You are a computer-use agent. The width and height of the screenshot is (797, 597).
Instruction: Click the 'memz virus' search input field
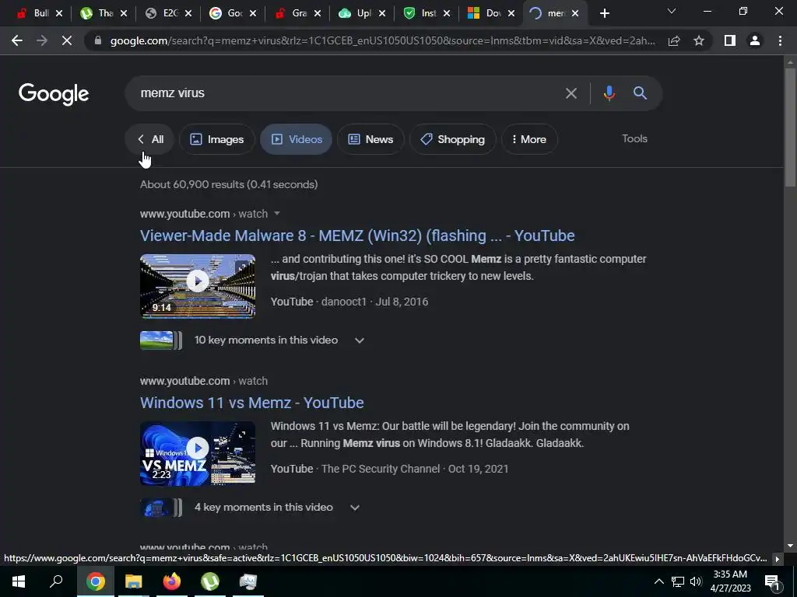346,93
